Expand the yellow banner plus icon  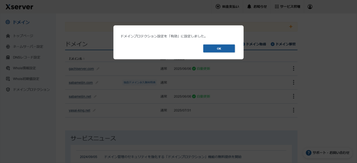pyautogui.click(x=291, y=26)
